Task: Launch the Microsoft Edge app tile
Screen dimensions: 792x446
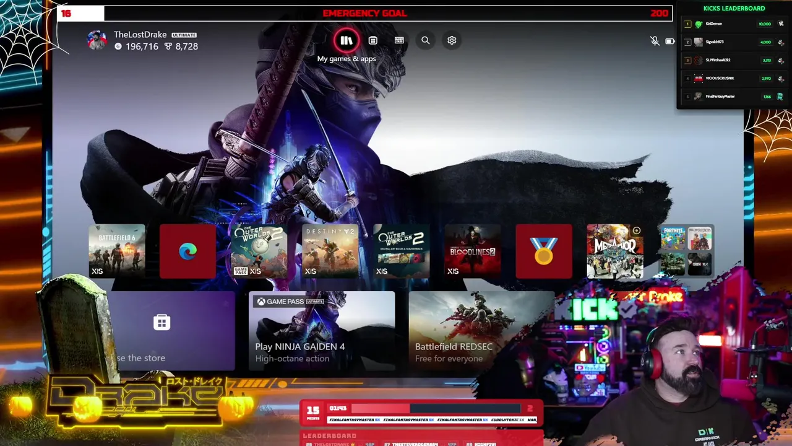Action: pyautogui.click(x=188, y=251)
